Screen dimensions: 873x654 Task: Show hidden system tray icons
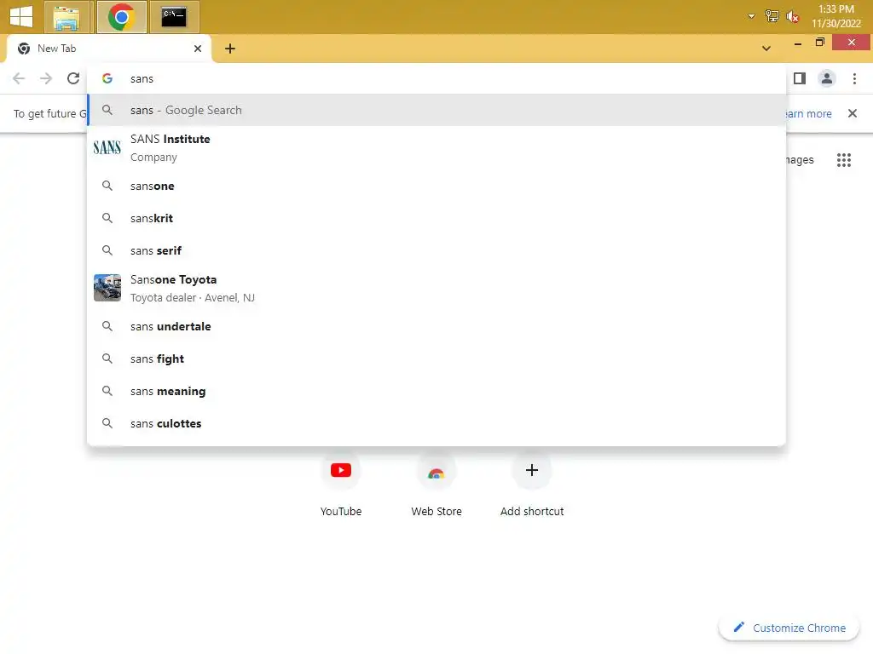point(751,16)
